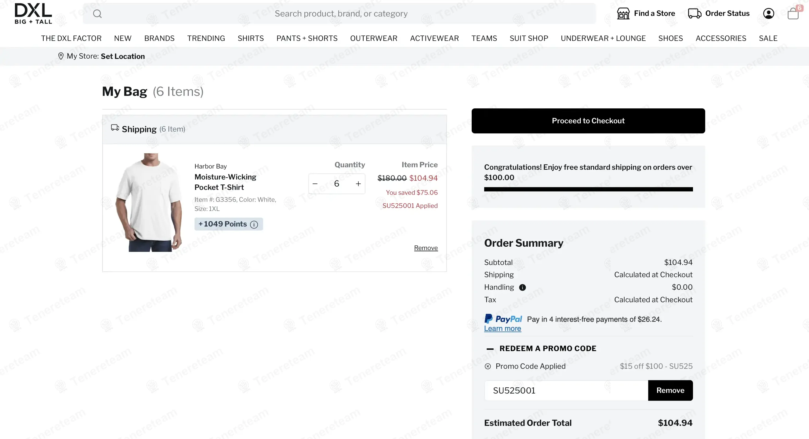Screen dimensions: 809x439
Task: Remove the T-shirt from the bag
Action: [426, 248]
